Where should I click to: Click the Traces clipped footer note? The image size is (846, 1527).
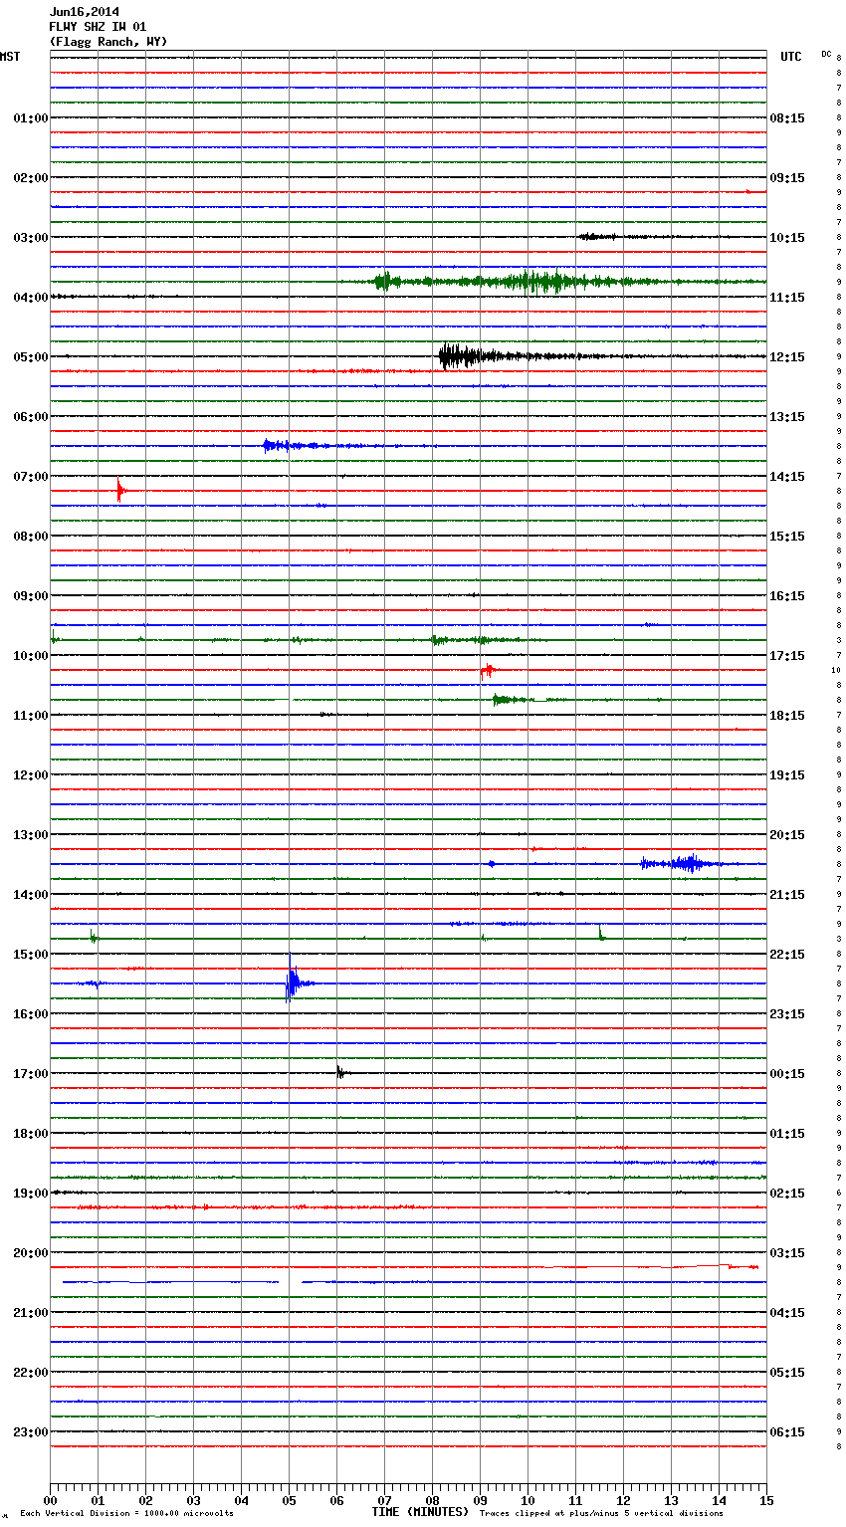[x=601, y=1513]
